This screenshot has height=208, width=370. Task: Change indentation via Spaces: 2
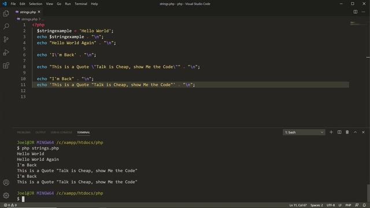coord(316,205)
